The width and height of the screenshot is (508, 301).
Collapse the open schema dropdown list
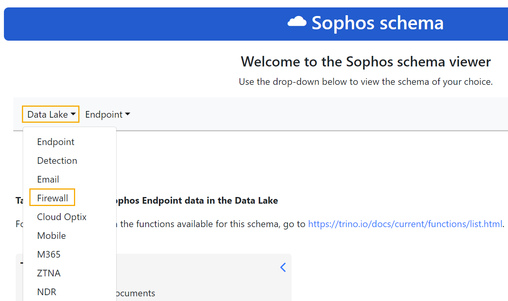click(x=50, y=114)
